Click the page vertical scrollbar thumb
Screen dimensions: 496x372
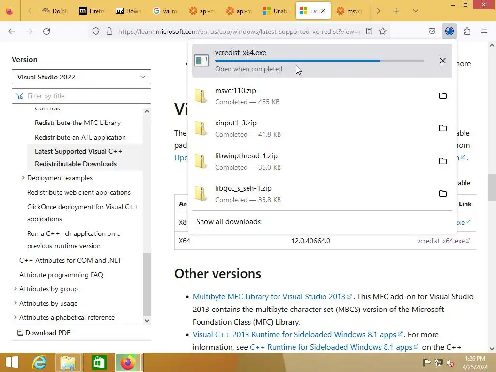point(492,187)
